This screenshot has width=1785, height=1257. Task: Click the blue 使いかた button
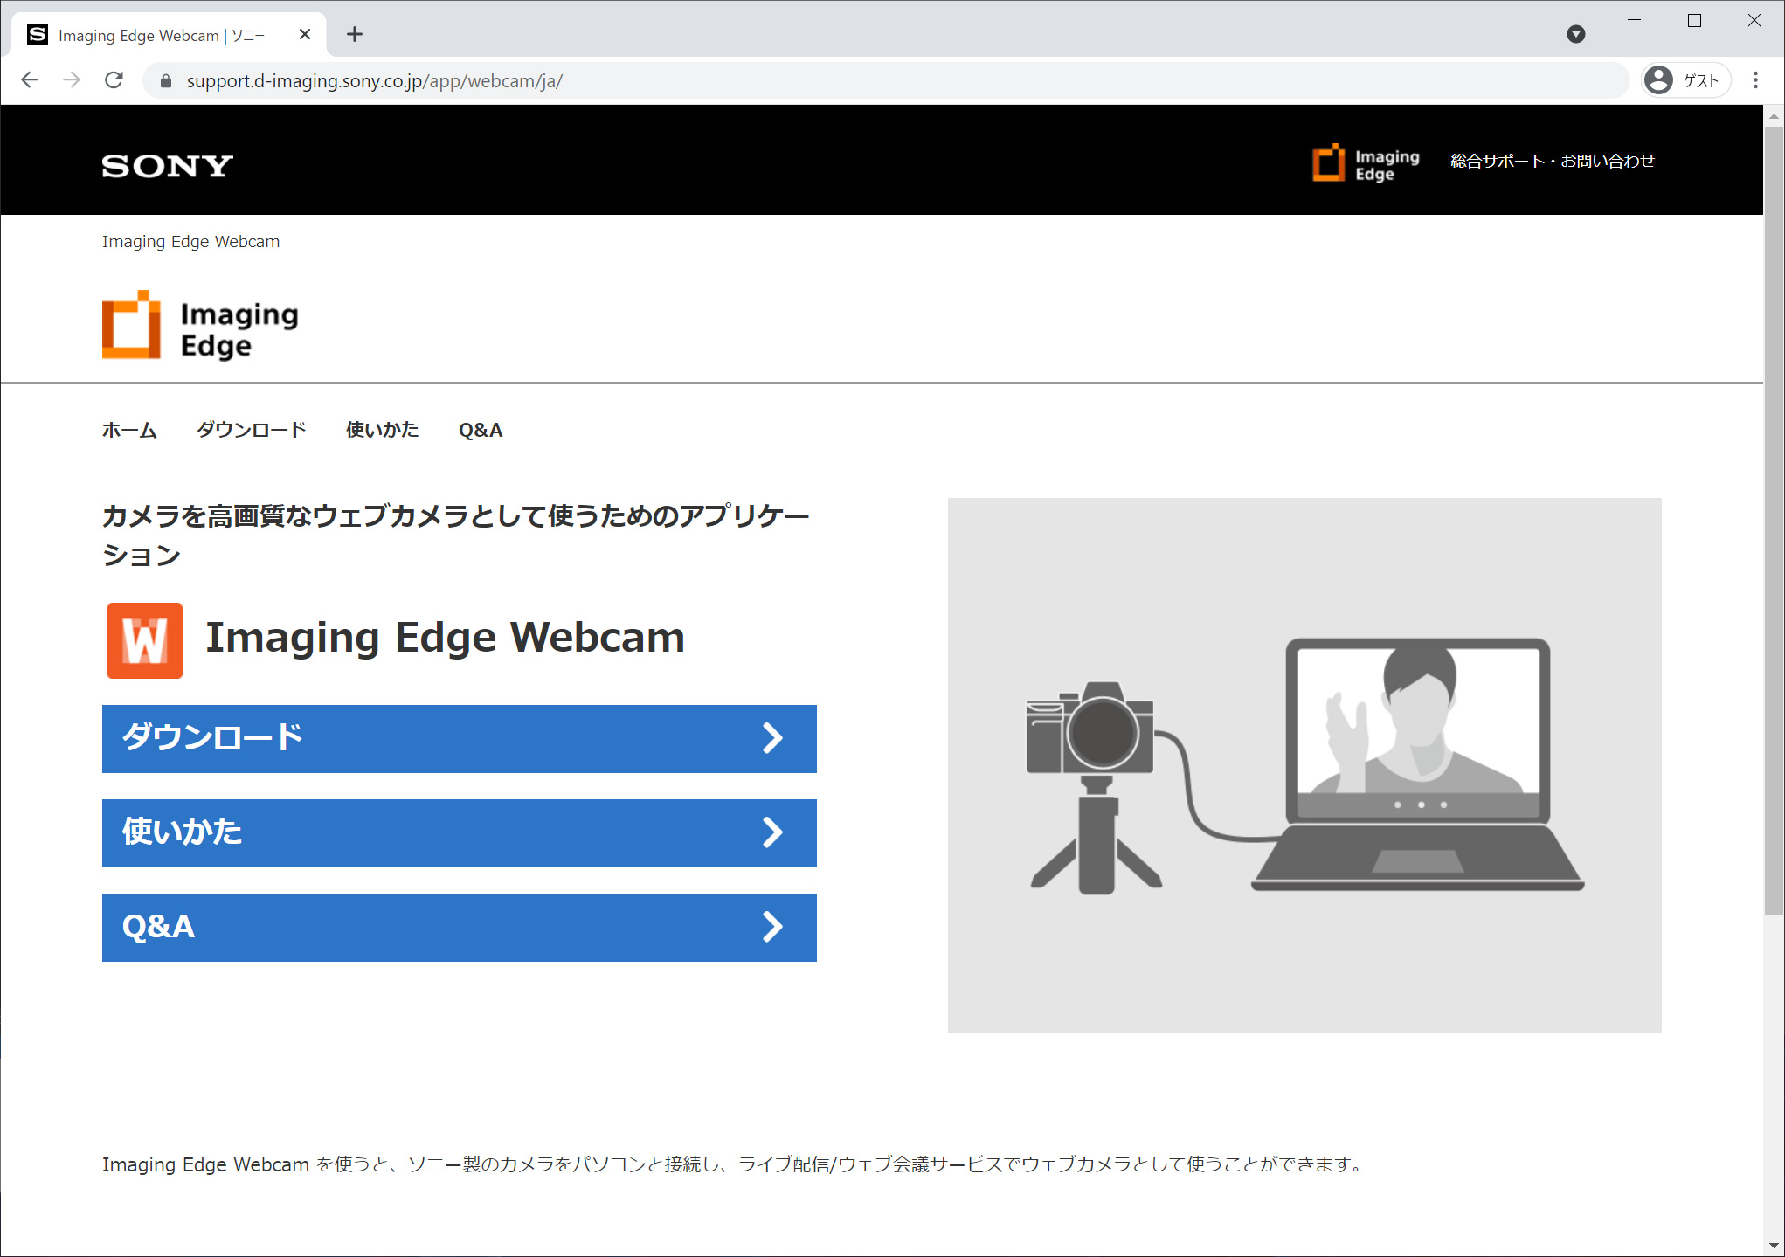(460, 833)
